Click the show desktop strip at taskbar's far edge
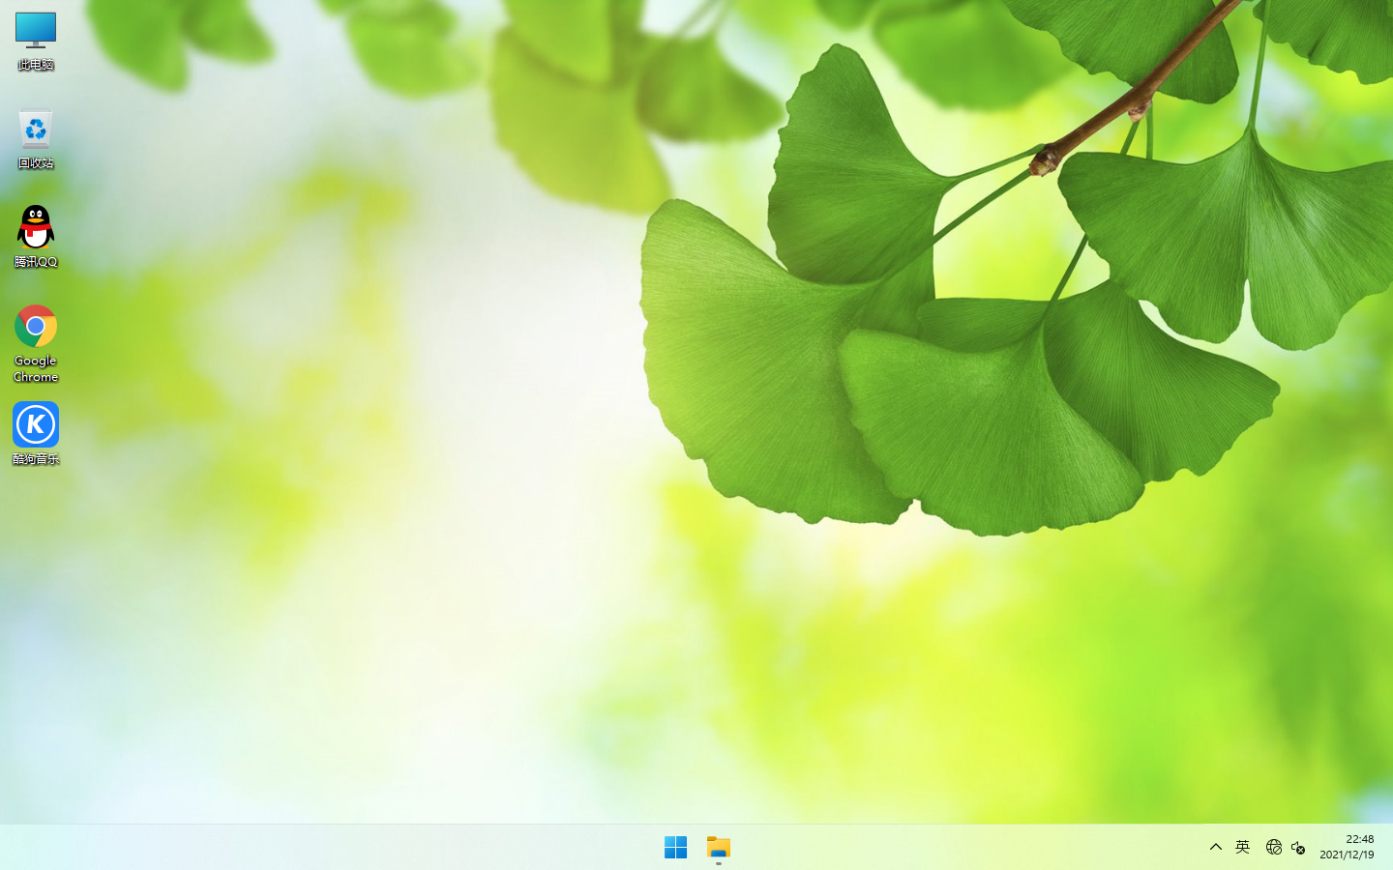The image size is (1393, 870). pyautogui.click(x=1389, y=848)
